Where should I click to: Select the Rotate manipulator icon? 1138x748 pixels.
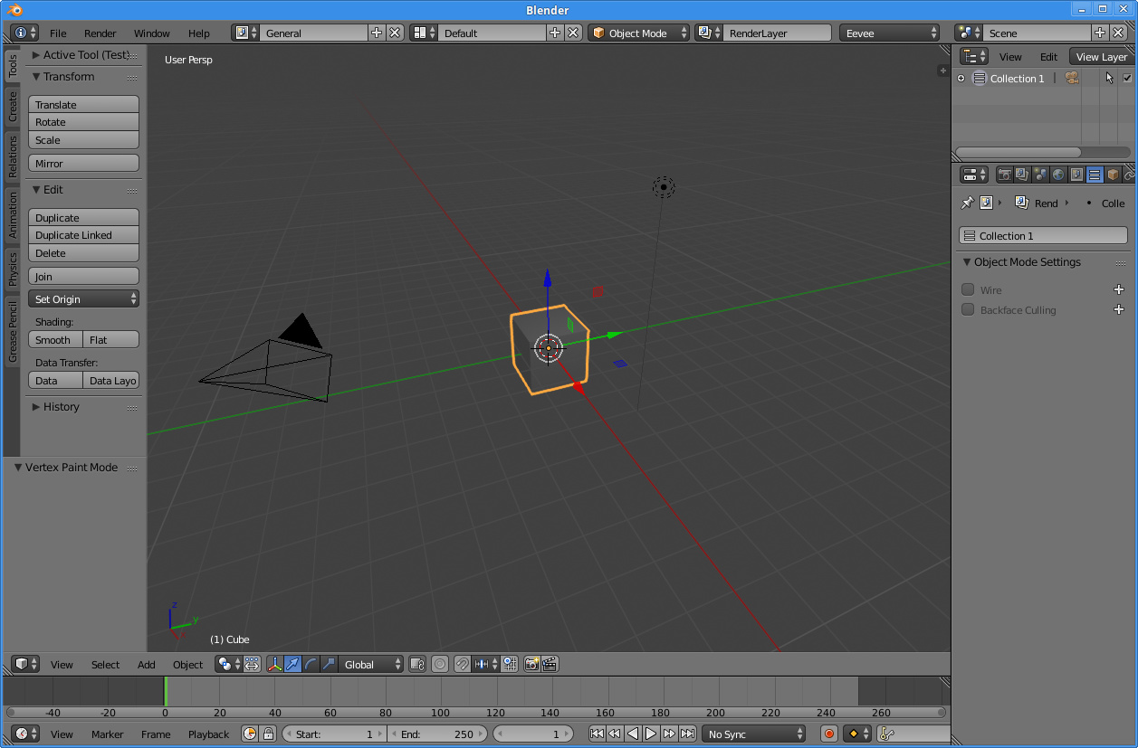pyautogui.click(x=311, y=664)
